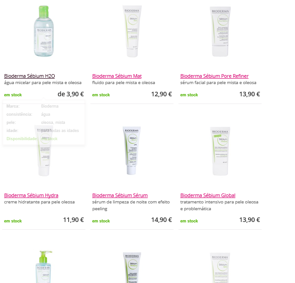The height and width of the screenshot is (283, 295).
Task: Click the Sébium Masque tube image
Action: click(132, 268)
